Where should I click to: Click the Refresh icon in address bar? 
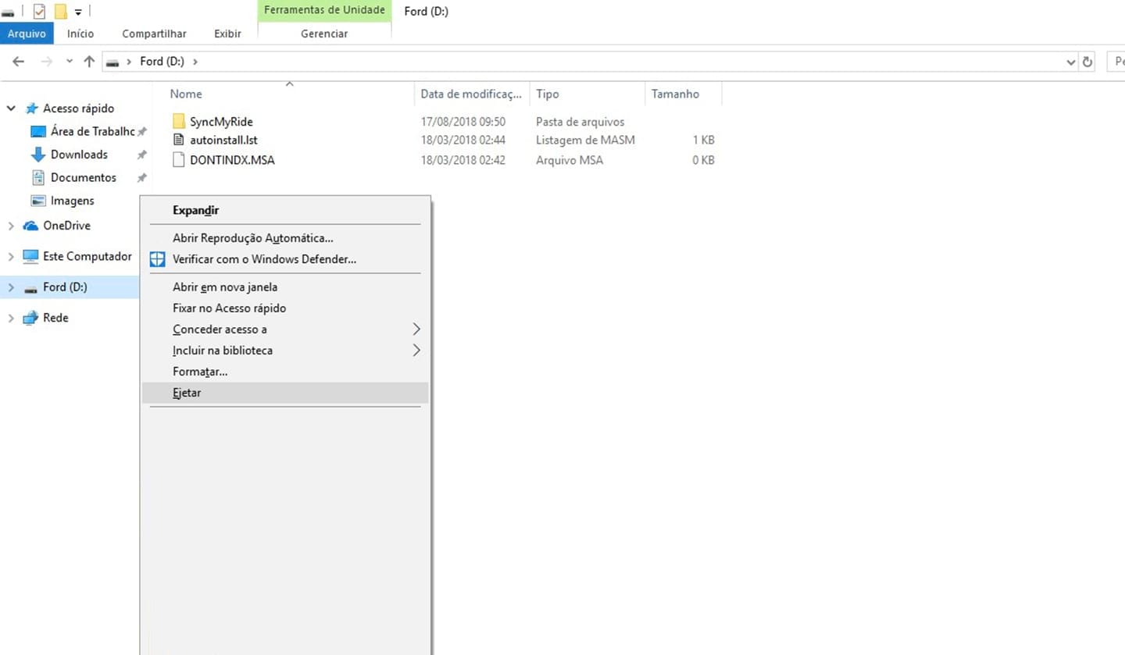pyautogui.click(x=1087, y=62)
